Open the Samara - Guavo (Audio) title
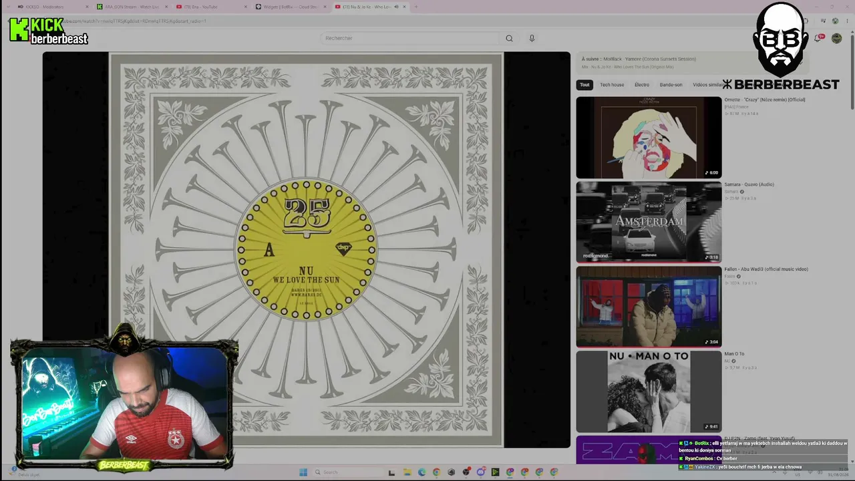 [x=749, y=184]
